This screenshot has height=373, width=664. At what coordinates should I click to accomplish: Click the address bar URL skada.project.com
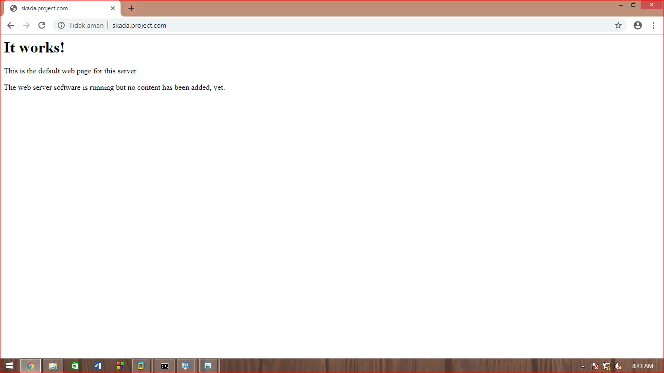139,25
